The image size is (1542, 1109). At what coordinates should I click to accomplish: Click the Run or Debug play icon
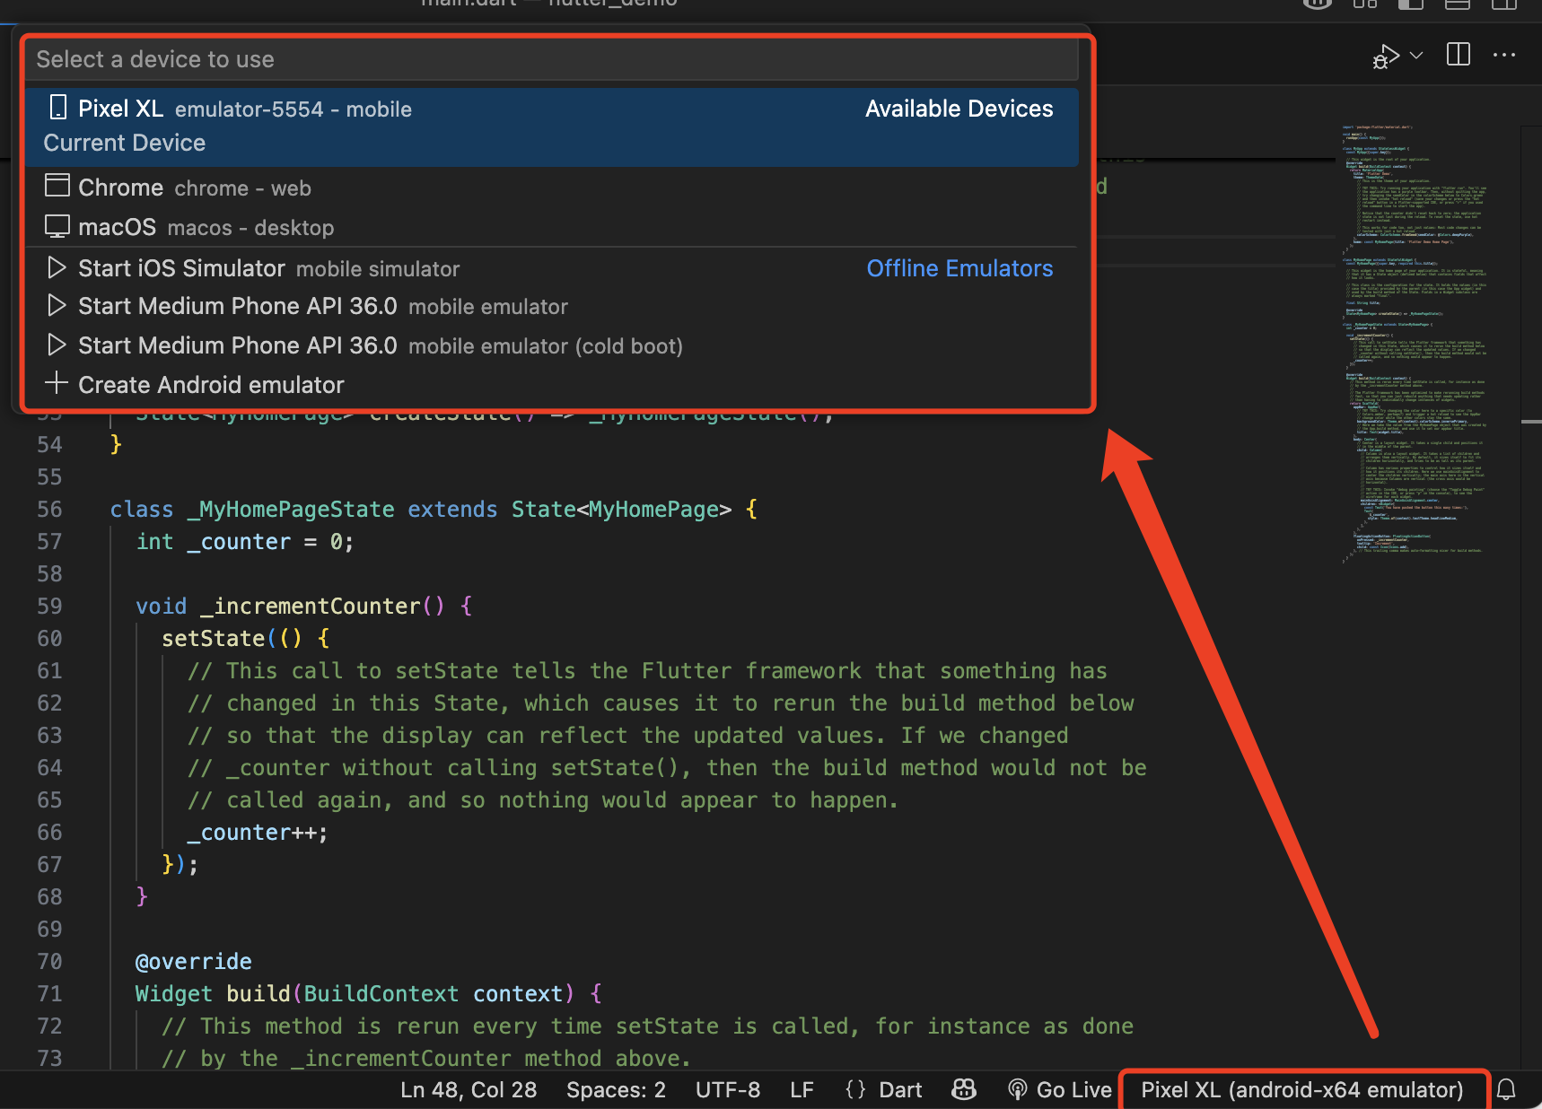tap(1386, 57)
